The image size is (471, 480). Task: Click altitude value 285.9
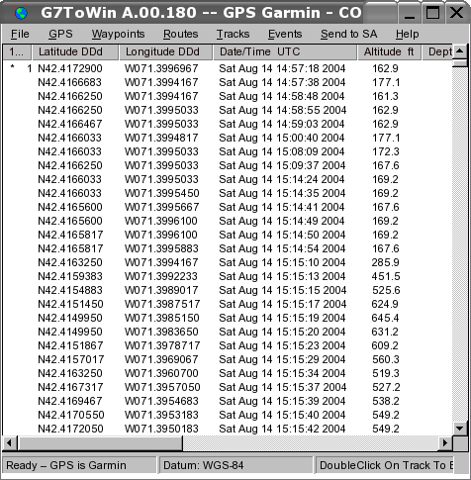coord(385,262)
